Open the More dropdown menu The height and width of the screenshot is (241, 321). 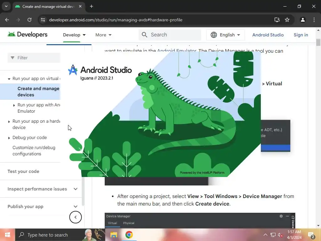point(103,35)
